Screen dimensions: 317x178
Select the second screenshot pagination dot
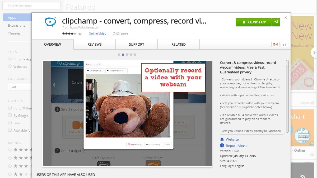123,55
